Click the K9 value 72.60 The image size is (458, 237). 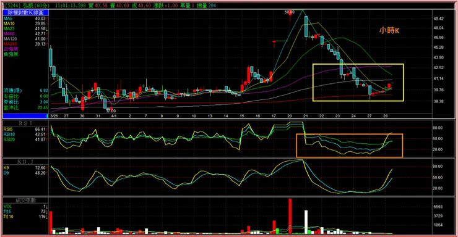tap(40, 168)
